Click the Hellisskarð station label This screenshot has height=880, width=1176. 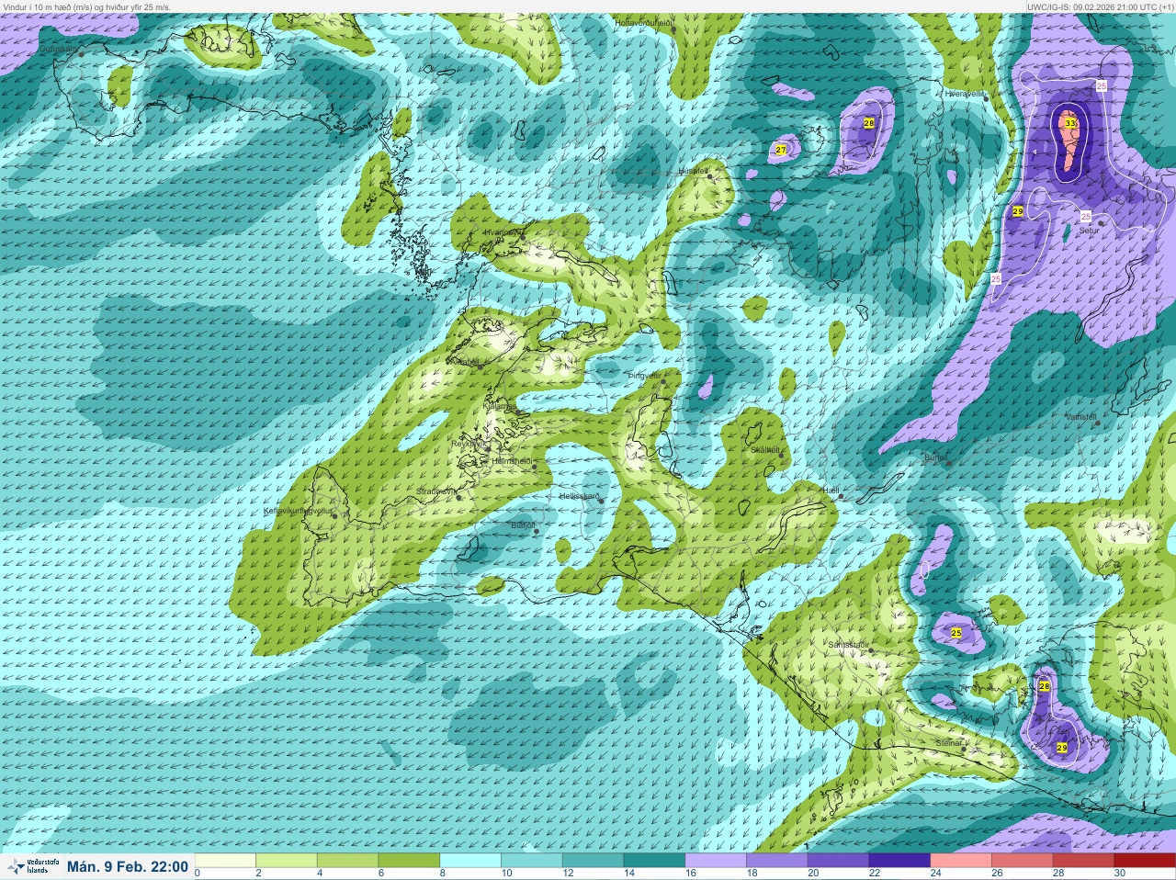click(579, 496)
